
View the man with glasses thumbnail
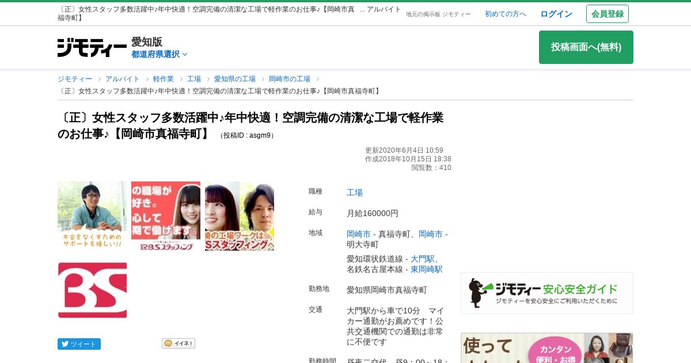92,216
